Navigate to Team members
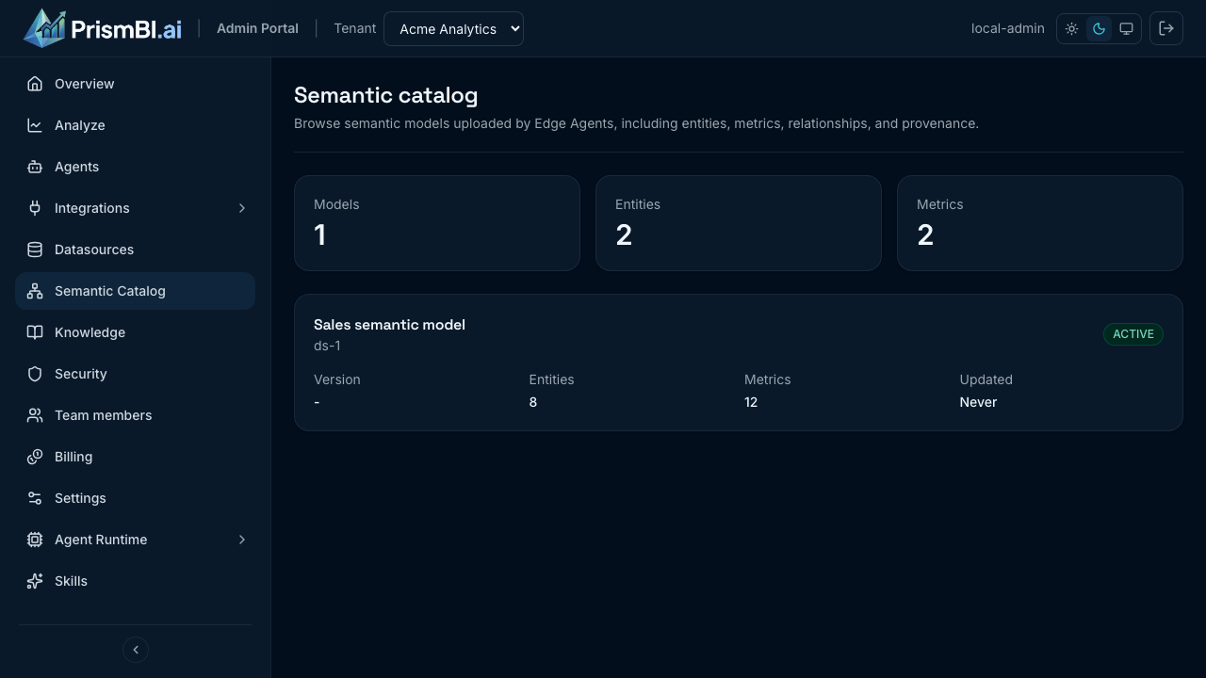Viewport: 1206px width, 678px height. coord(135,415)
